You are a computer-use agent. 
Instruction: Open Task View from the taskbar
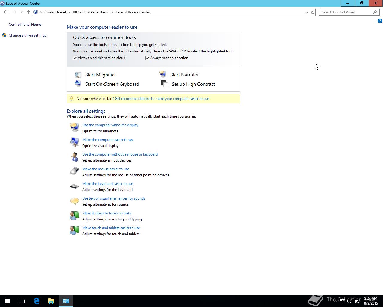(x=22, y=301)
